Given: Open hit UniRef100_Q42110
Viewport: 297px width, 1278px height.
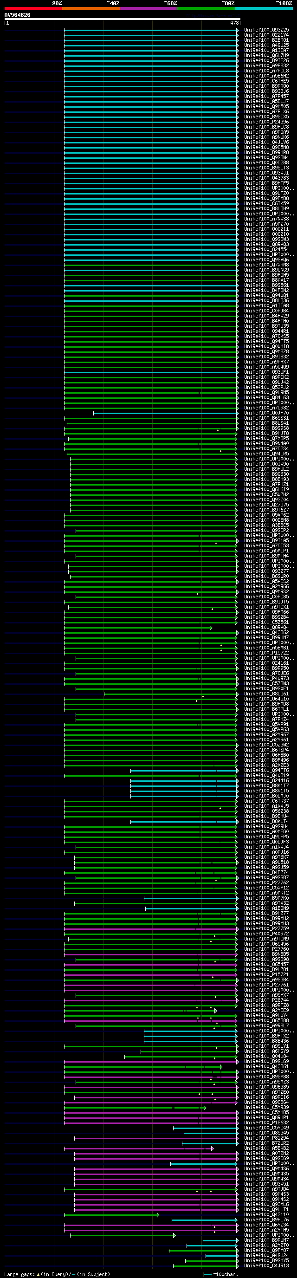Looking at the screenshot, I should point(267,1215).
